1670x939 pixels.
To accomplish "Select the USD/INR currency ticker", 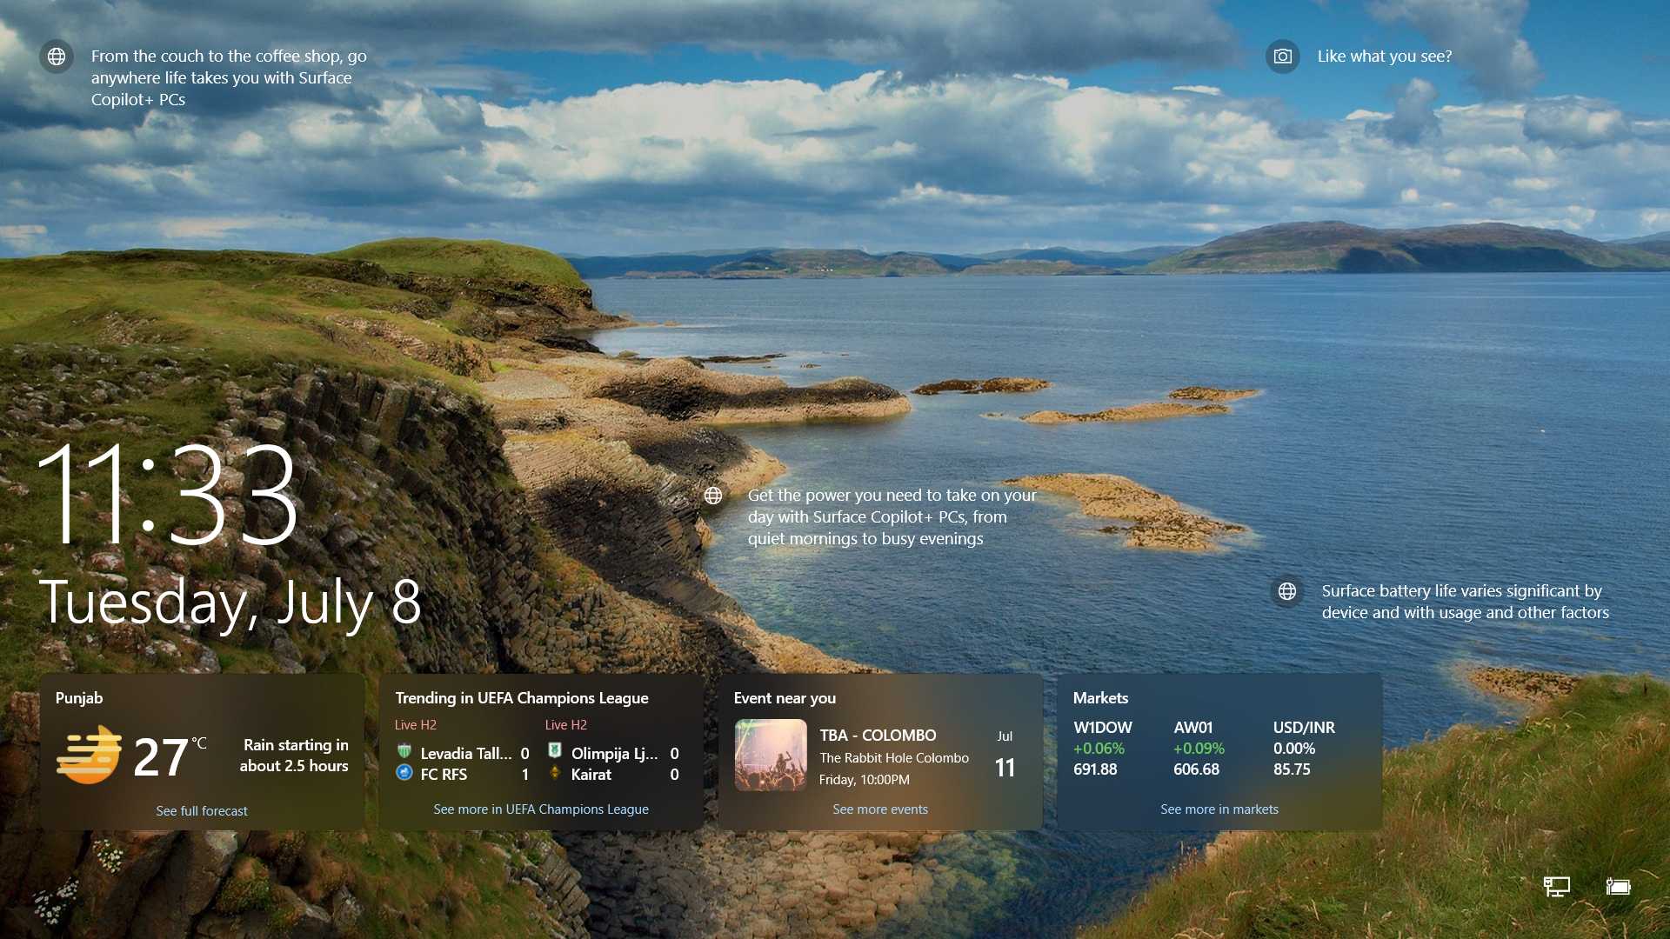I will (1304, 728).
